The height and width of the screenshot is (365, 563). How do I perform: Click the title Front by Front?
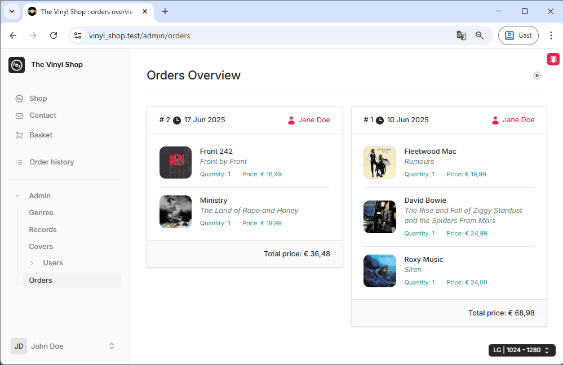click(223, 162)
